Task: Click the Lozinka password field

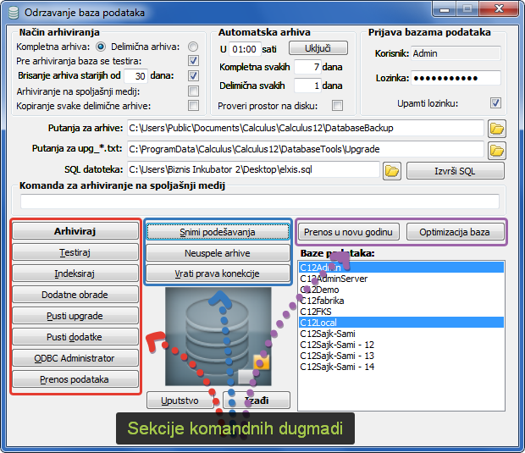Action: [x=456, y=78]
